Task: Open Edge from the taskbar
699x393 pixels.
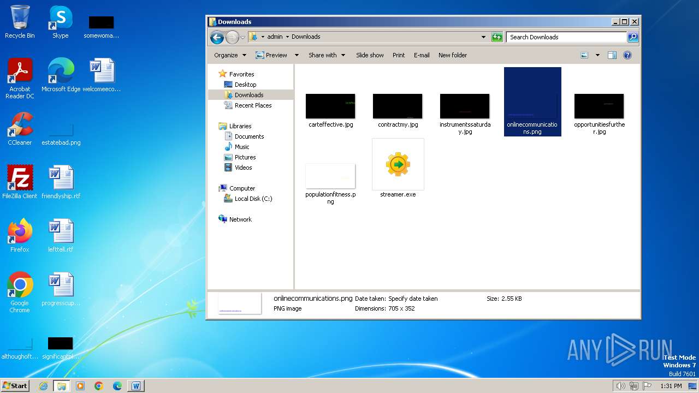Action: tap(117, 386)
